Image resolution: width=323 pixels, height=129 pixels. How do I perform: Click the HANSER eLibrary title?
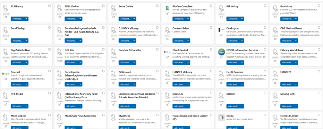(182, 72)
